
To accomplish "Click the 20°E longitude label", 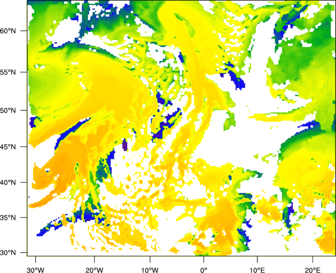I will tap(312, 270).
